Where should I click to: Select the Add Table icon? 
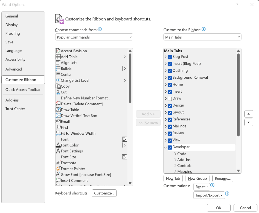(58, 57)
